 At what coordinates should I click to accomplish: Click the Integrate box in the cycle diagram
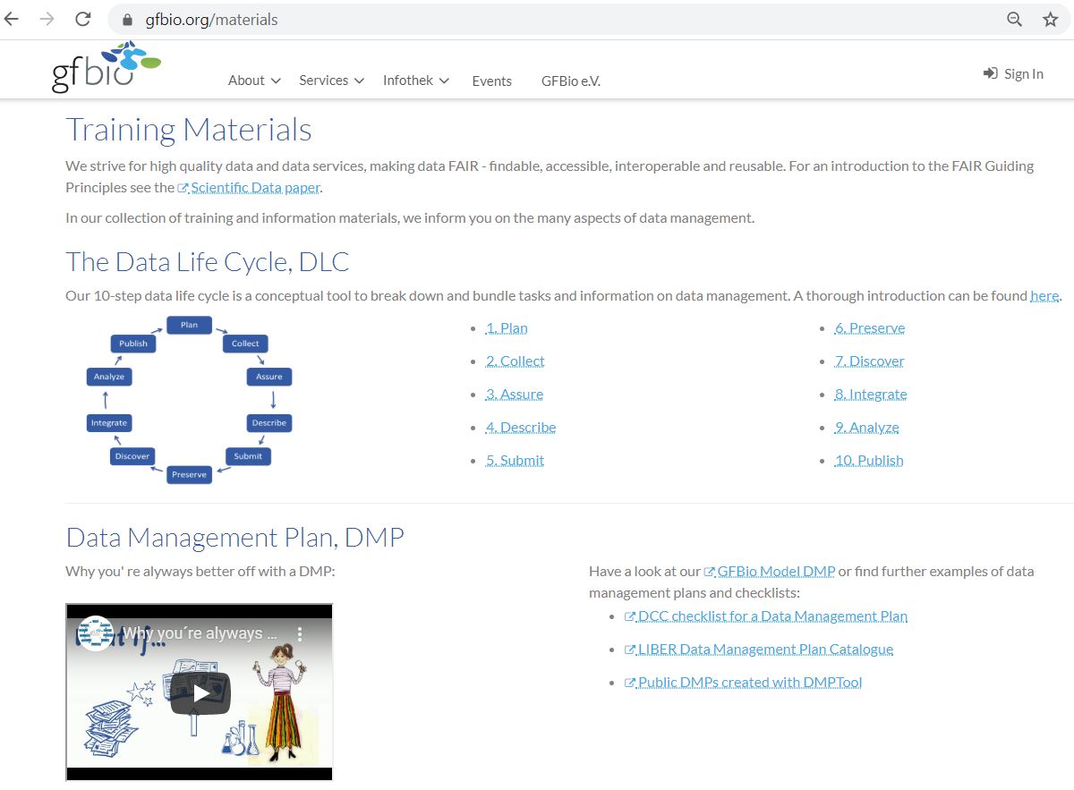pyautogui.click(x=109, y=422)
